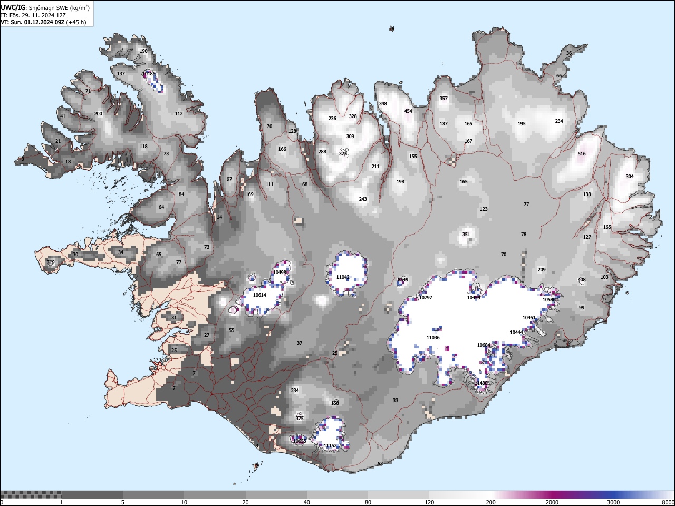This screenshot has height=506, width=675.
Task: Click the glacier value 11036
Action: pos(433,338)
